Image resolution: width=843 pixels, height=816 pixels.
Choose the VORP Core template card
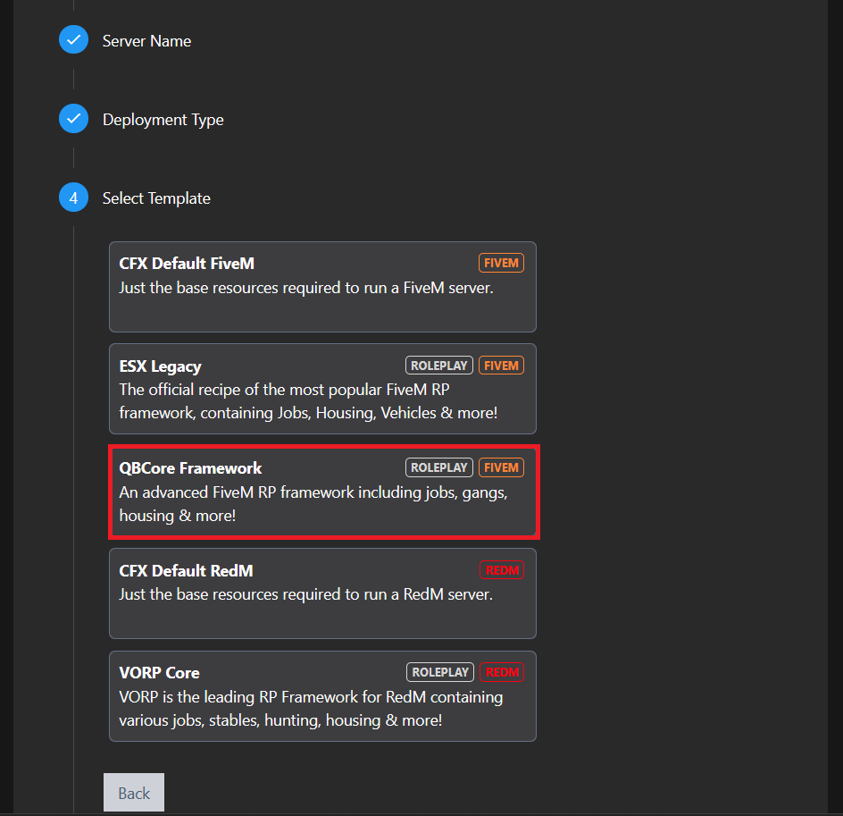pos(322,696)
